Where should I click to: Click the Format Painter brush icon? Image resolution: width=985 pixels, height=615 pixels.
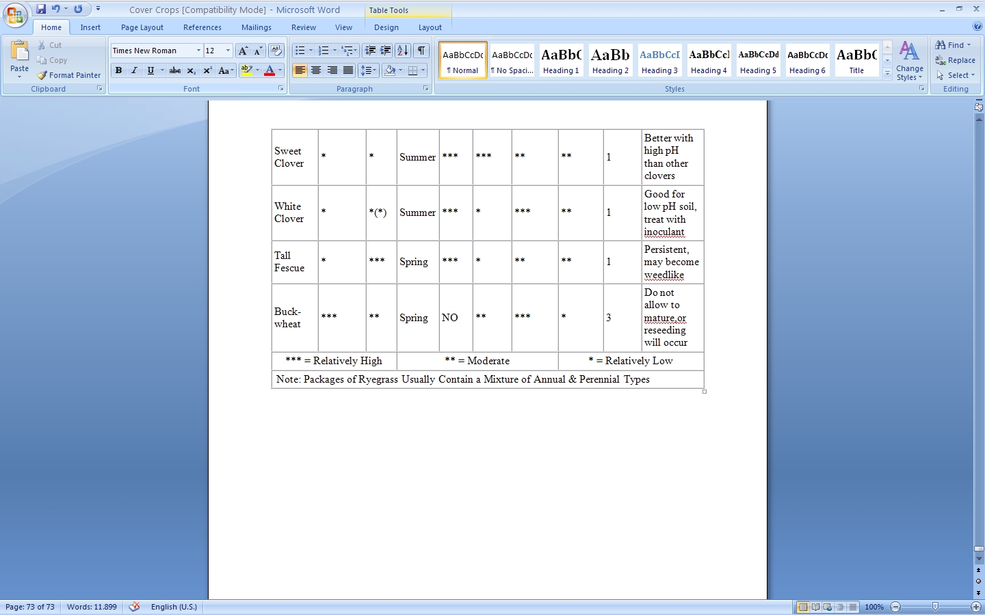click(x=42, y=75)
